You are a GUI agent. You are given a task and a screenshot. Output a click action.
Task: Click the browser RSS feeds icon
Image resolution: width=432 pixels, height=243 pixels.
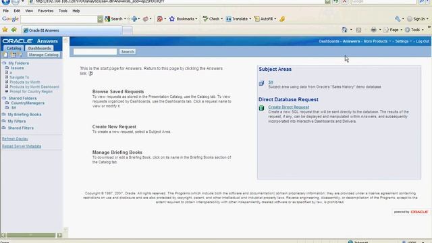[x=358, y=30]
